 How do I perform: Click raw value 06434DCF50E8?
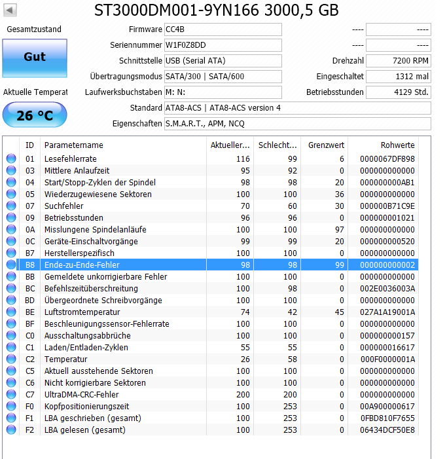(x=387, y=430)
